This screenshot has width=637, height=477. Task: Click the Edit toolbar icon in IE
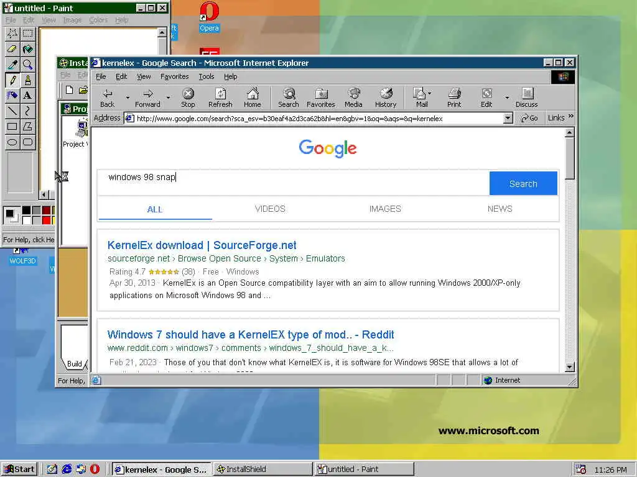coord(486,98)
